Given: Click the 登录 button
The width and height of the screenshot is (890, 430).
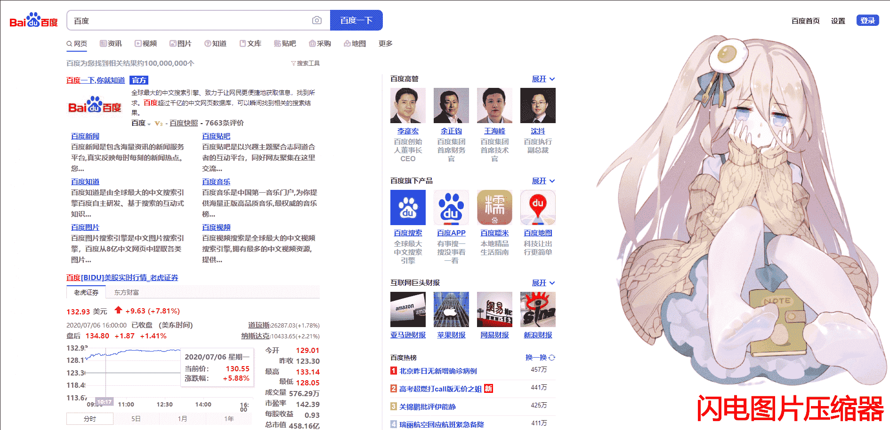Looking at the screenshot, I should pos(867,20).
